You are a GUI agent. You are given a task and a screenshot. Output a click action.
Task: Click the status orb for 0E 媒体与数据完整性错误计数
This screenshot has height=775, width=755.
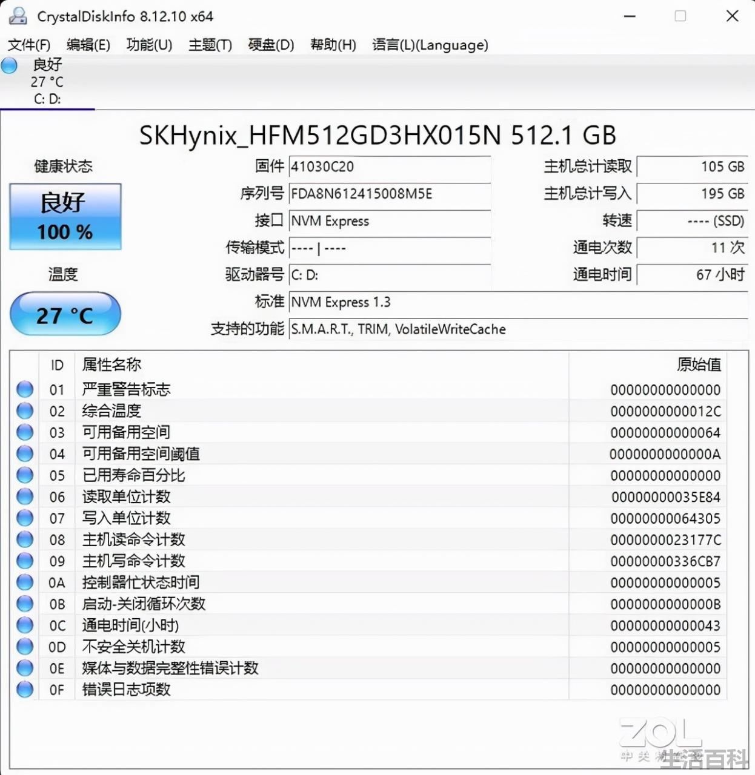(x=25, y=668)
